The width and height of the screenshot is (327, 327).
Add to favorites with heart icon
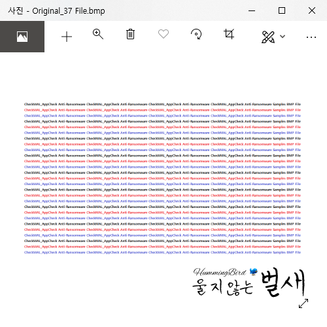163,34
